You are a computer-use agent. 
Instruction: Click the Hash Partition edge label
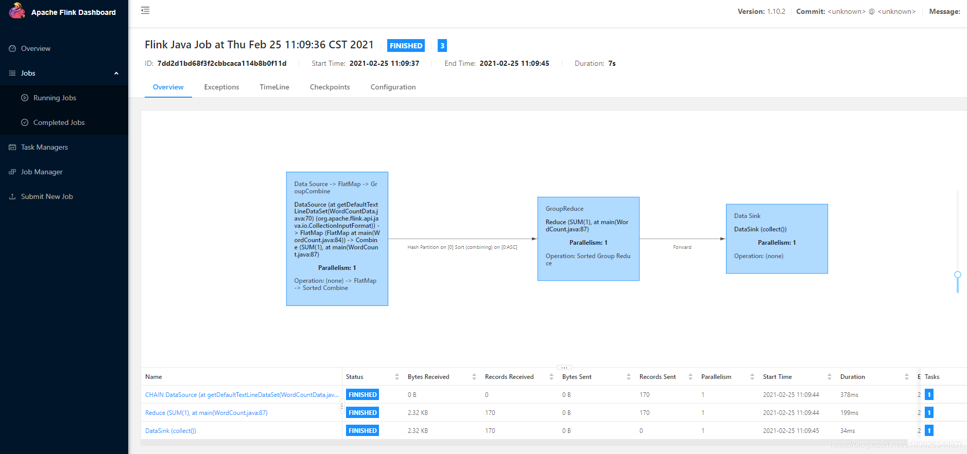click(x=462, y=247)
